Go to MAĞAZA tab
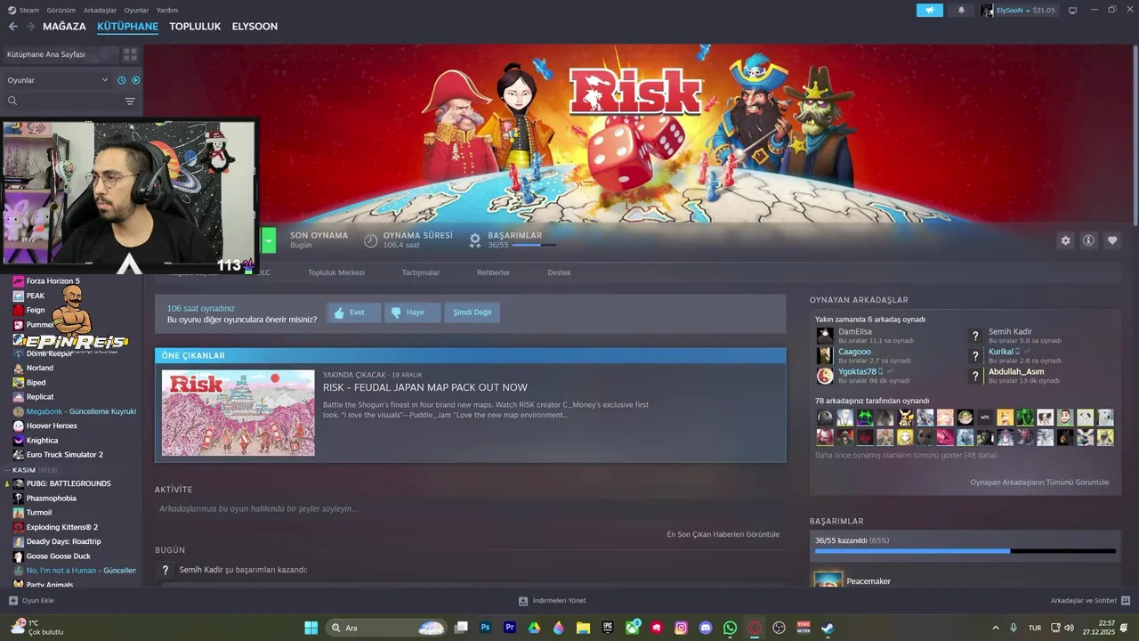 coord(64,27)
